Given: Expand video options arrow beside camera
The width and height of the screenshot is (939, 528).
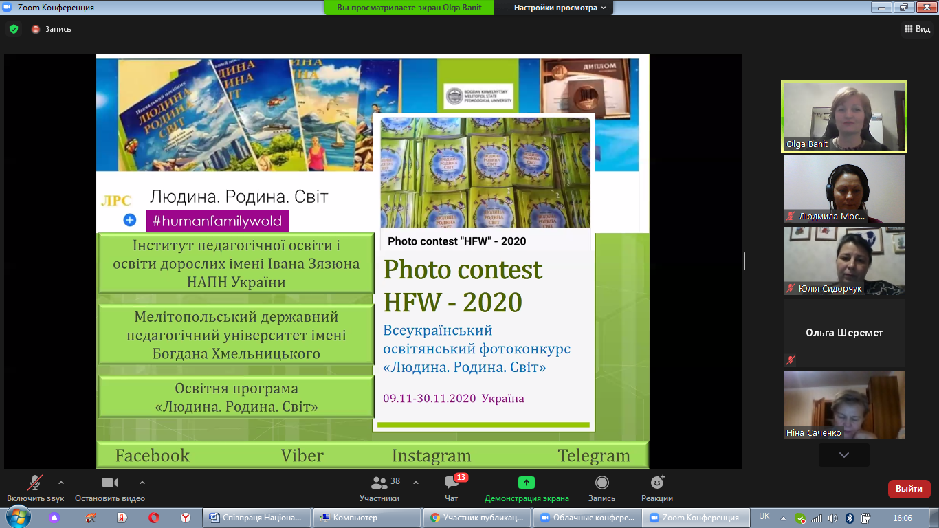Looking at the screenshot, I should click(142, 482).
